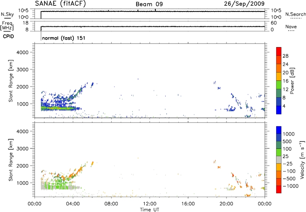Pick the red bottom segment of Velocity colour bar
Image resolution: width=306 pixels, height=212 pixels.
(279, 189)
